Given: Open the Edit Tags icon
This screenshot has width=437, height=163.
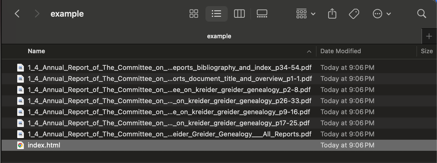Looking at the screenshot, I should pyautogui.click(x=354, y=14).
